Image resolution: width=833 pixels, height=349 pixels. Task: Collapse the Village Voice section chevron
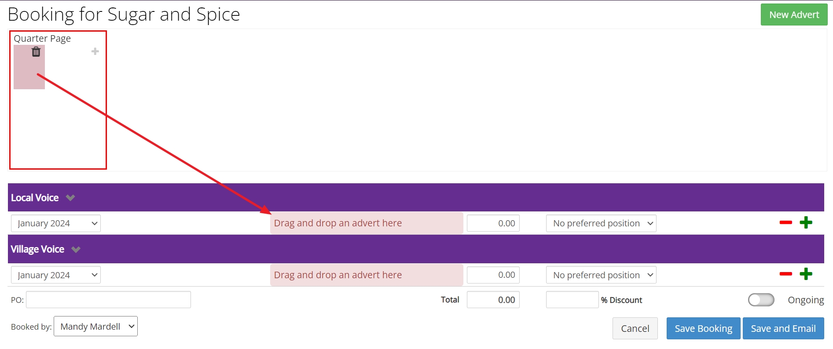point(76,250)
